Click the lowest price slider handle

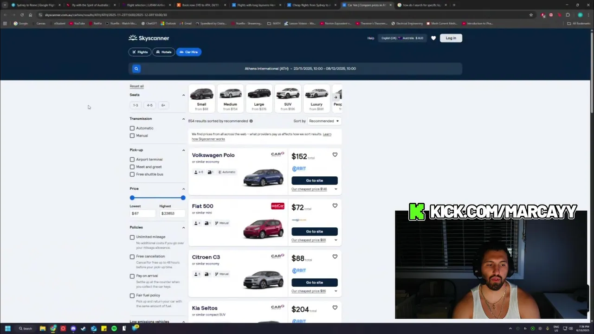tap(132, 198)
